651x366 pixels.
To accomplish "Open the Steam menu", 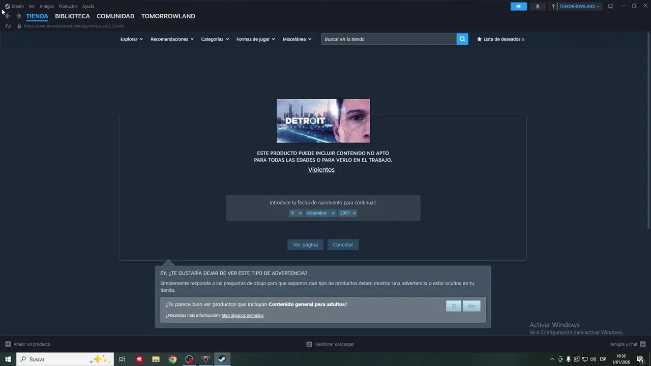I will tap(18, 7).
